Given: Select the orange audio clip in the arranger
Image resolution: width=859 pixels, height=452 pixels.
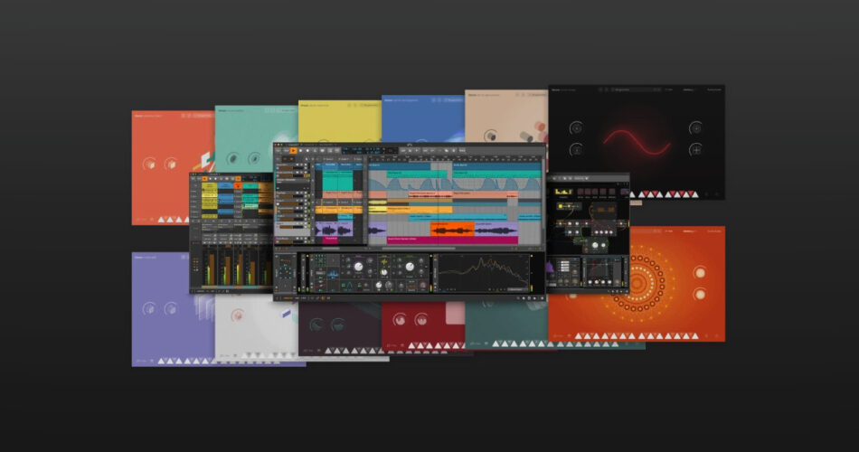Looking at the screenshot, I should [x=451, y=230].
